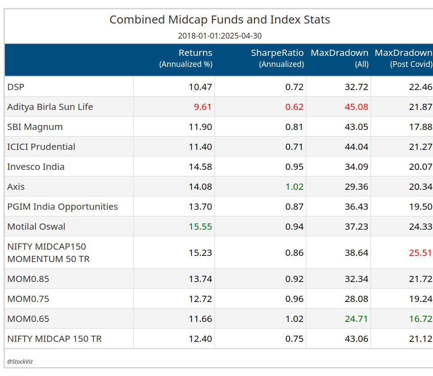
Task: Select the Invesco India row label
Action: [35, 167]
